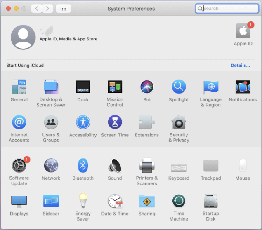Image resolution: width=262 pixels, height=230 pixels.
Task: Click Apple ID, Media & App Store text
Action: pyautogui.click(x=68, y=39)
